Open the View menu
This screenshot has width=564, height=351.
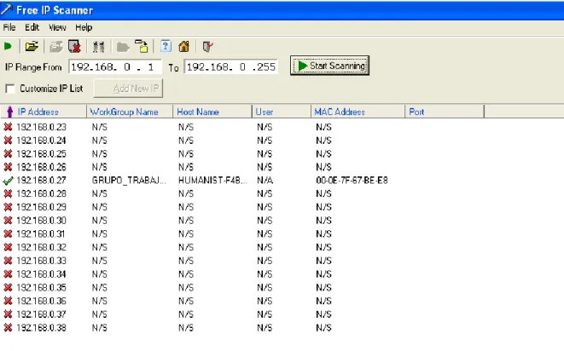click(57, 27)
